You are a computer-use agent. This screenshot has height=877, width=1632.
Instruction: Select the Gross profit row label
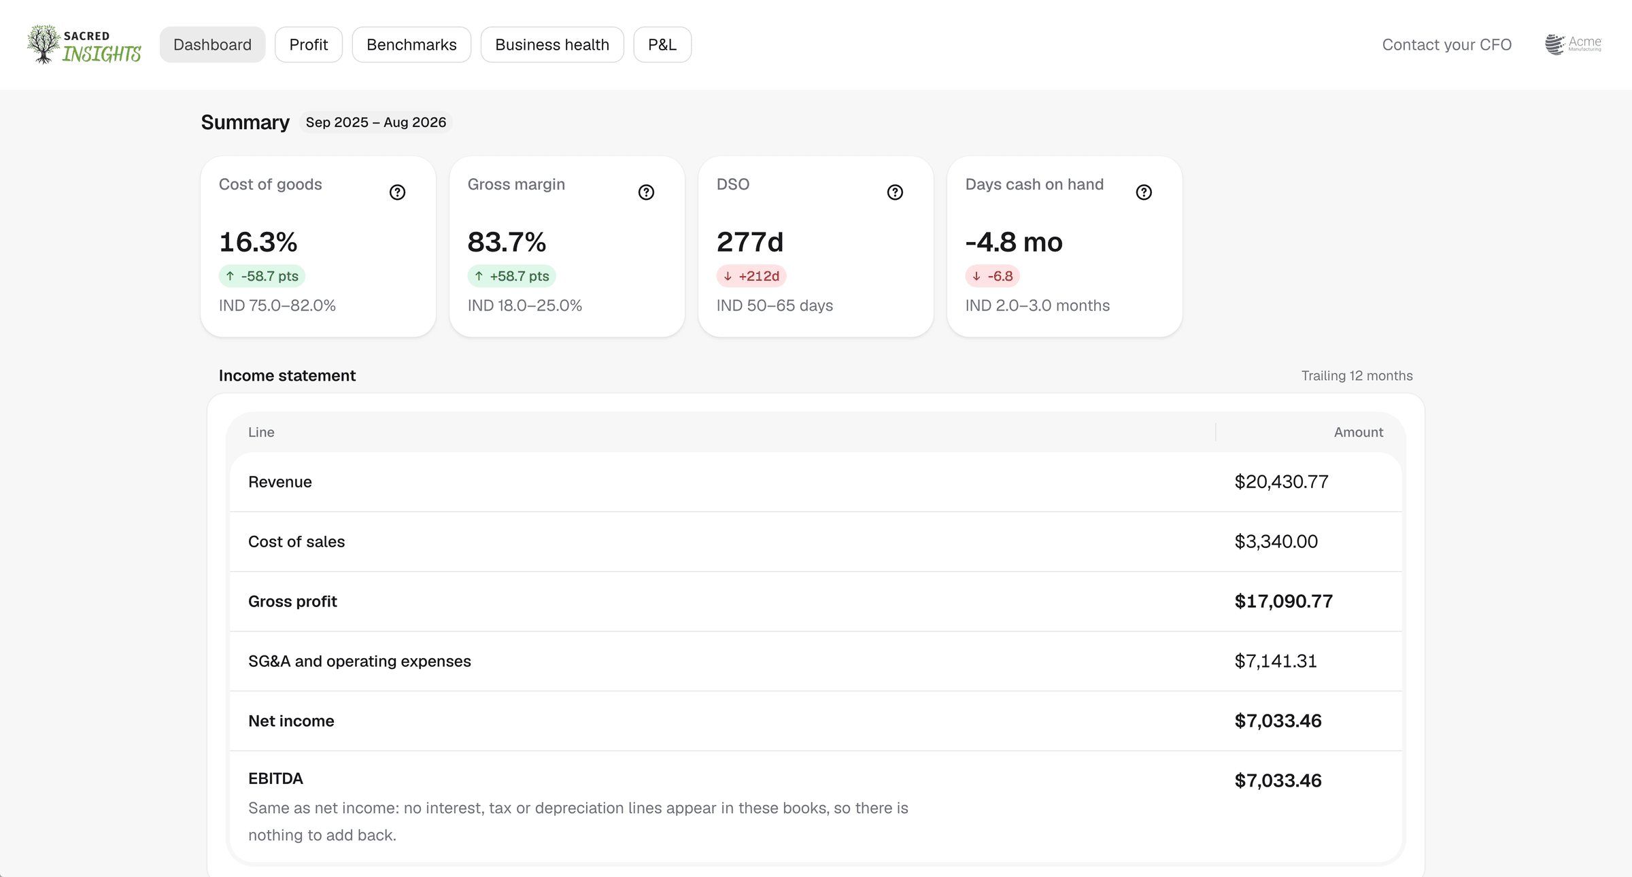292,602
